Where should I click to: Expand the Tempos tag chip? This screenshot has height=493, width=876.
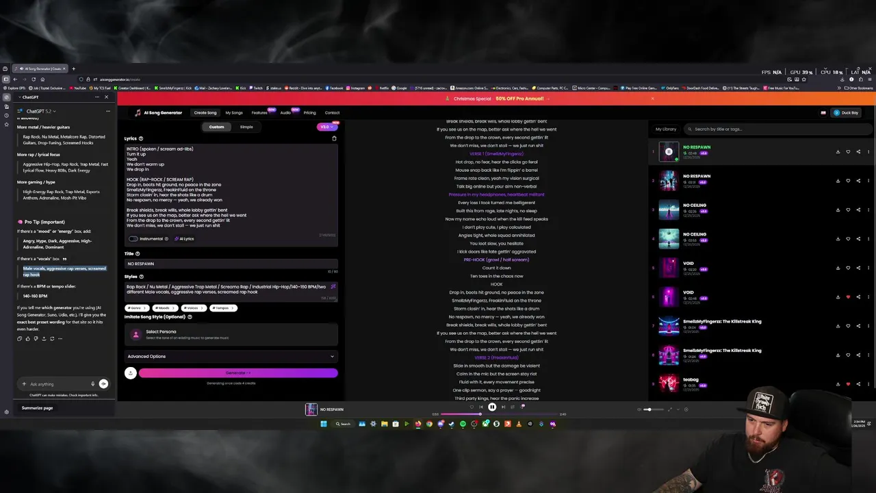[223, 307]
